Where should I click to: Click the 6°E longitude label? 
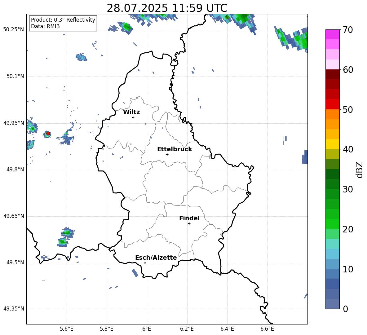point(147,329)
